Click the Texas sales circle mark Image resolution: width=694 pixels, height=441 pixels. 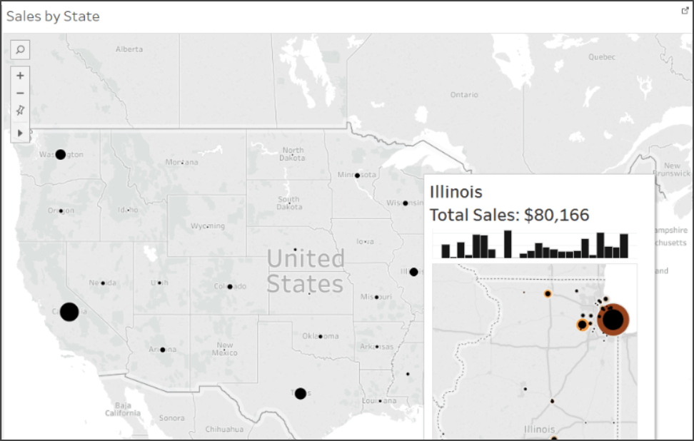tap(301, 393)
